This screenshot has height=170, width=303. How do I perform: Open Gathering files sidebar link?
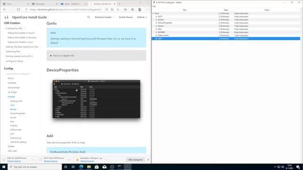click(13, 51)
